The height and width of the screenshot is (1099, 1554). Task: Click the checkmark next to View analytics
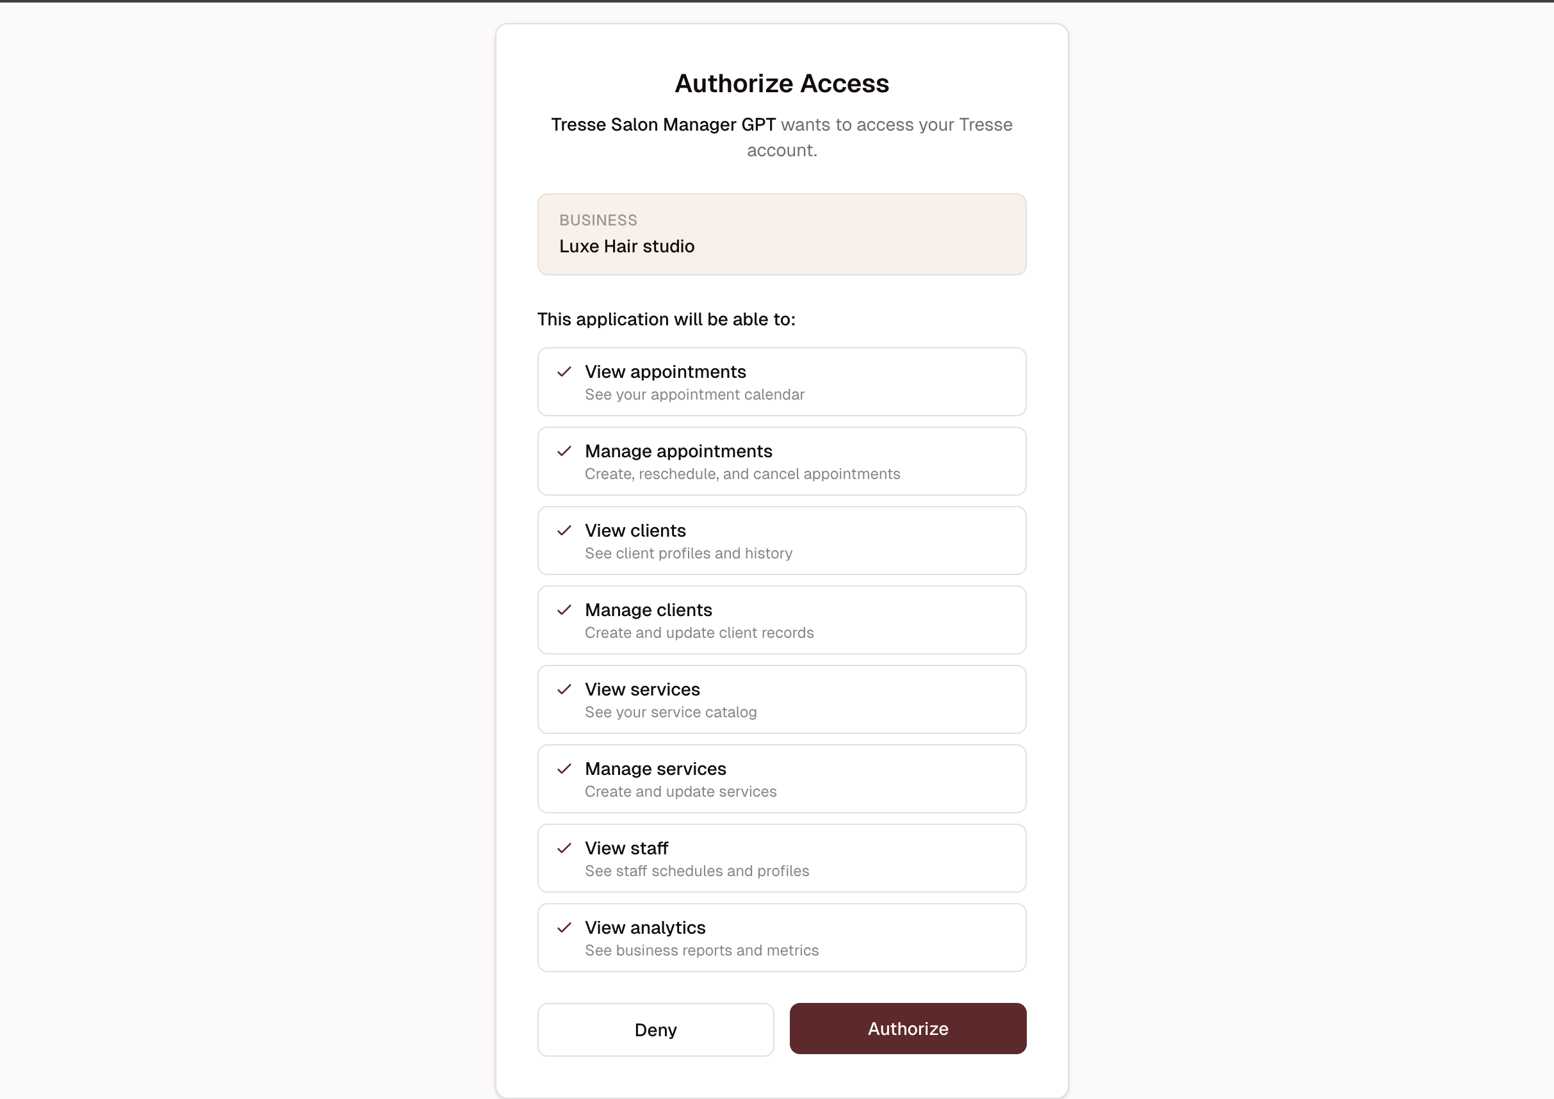[564, 928]
